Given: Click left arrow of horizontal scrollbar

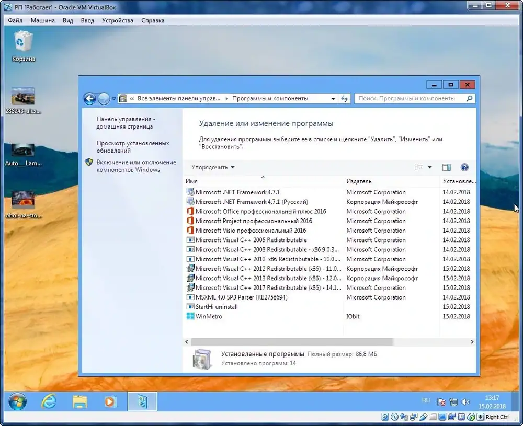Looking at the screenshot, I should tap(187, 342).
